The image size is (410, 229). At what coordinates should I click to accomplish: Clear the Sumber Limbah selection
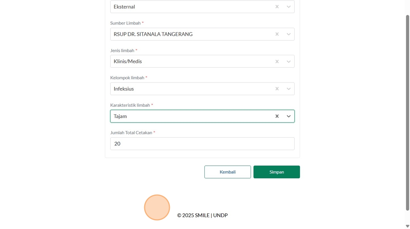[x=277, y=34]
